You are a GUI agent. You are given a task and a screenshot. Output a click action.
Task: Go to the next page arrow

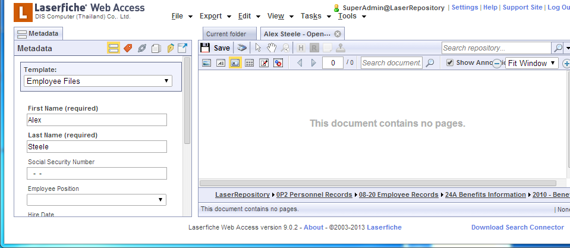click(x=314, y=63)
